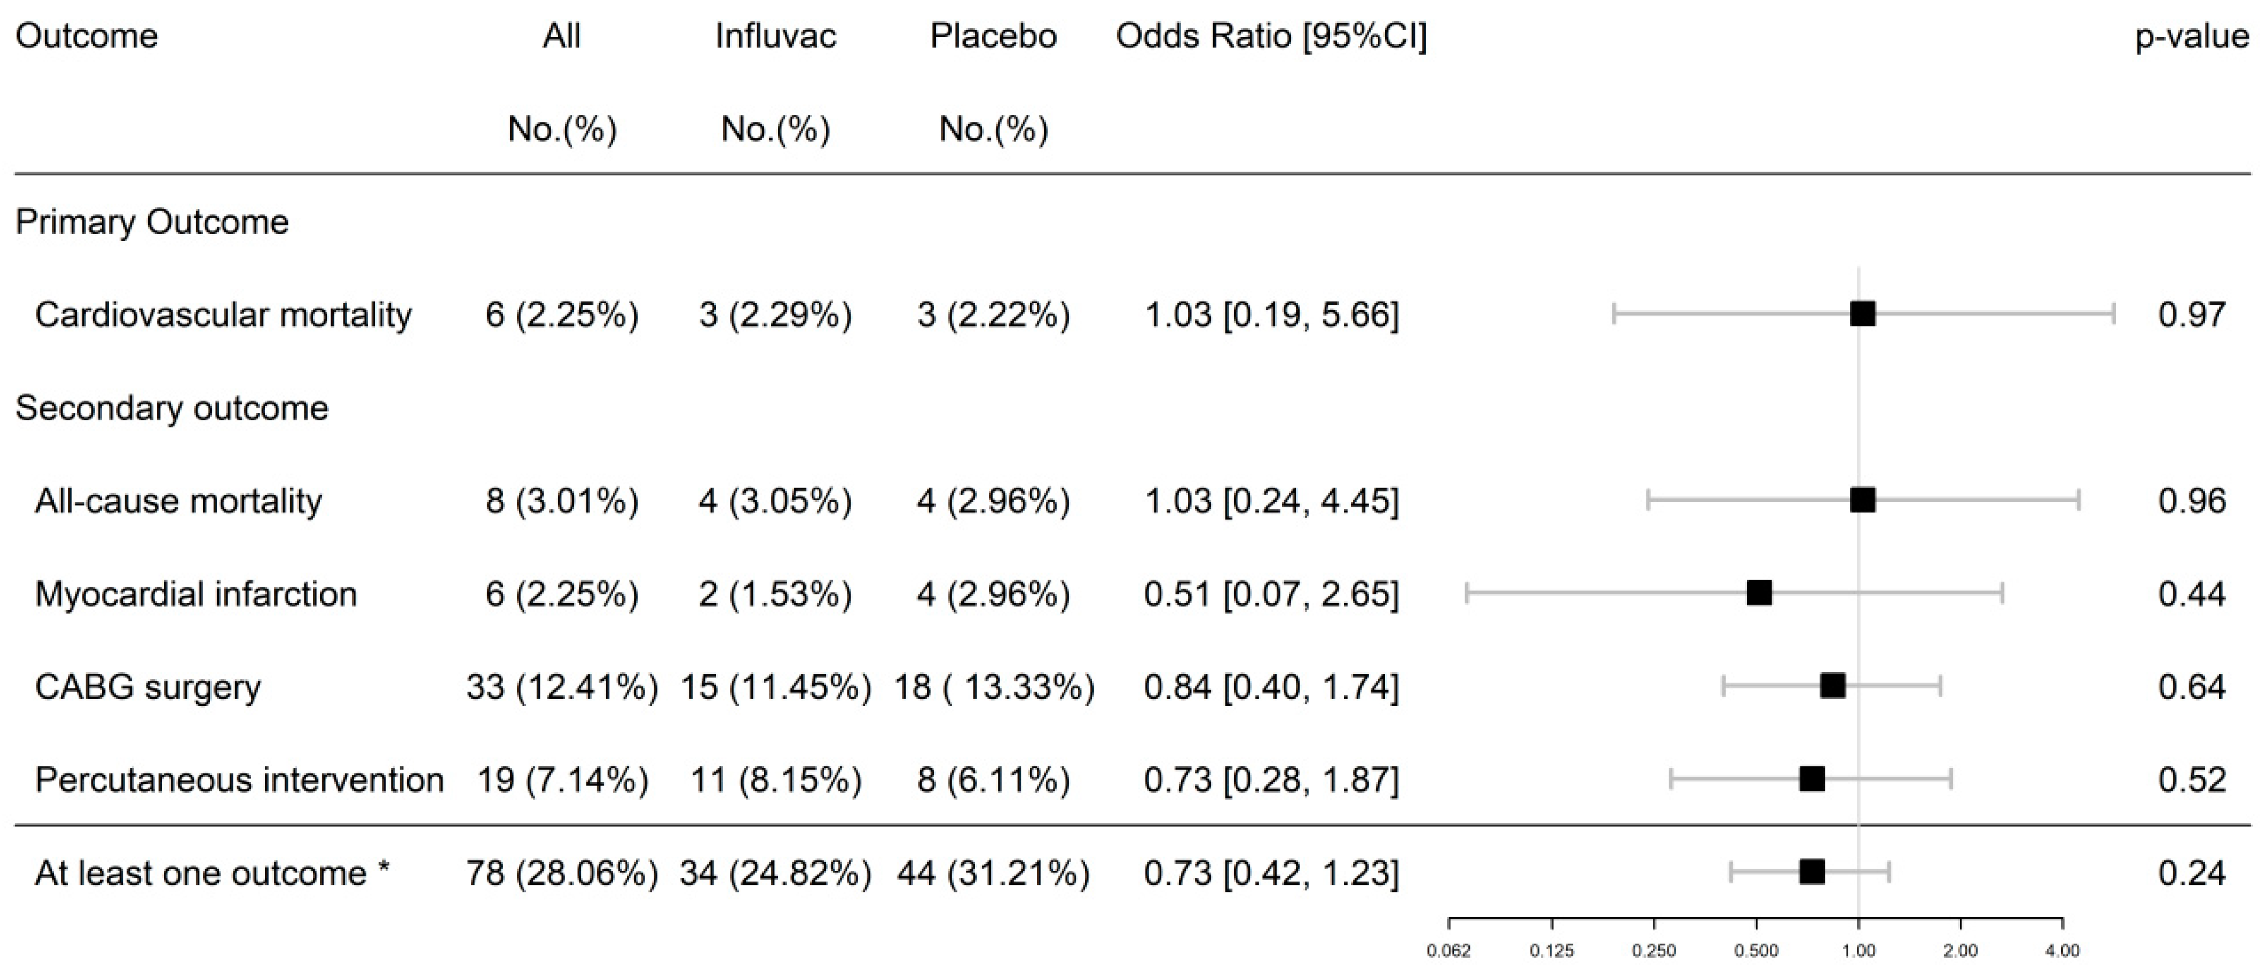Click the At least one outcome square marker
This screenshot has width=2268, height=965.
(1812, 872)
